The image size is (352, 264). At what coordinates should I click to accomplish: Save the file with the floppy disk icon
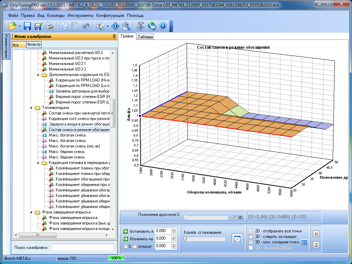coord(27,26)
